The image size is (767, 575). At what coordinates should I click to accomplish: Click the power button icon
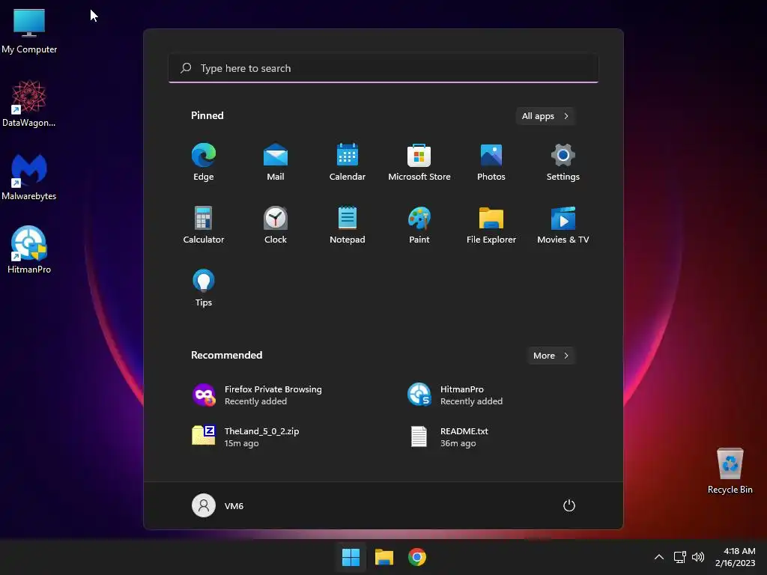569,505
